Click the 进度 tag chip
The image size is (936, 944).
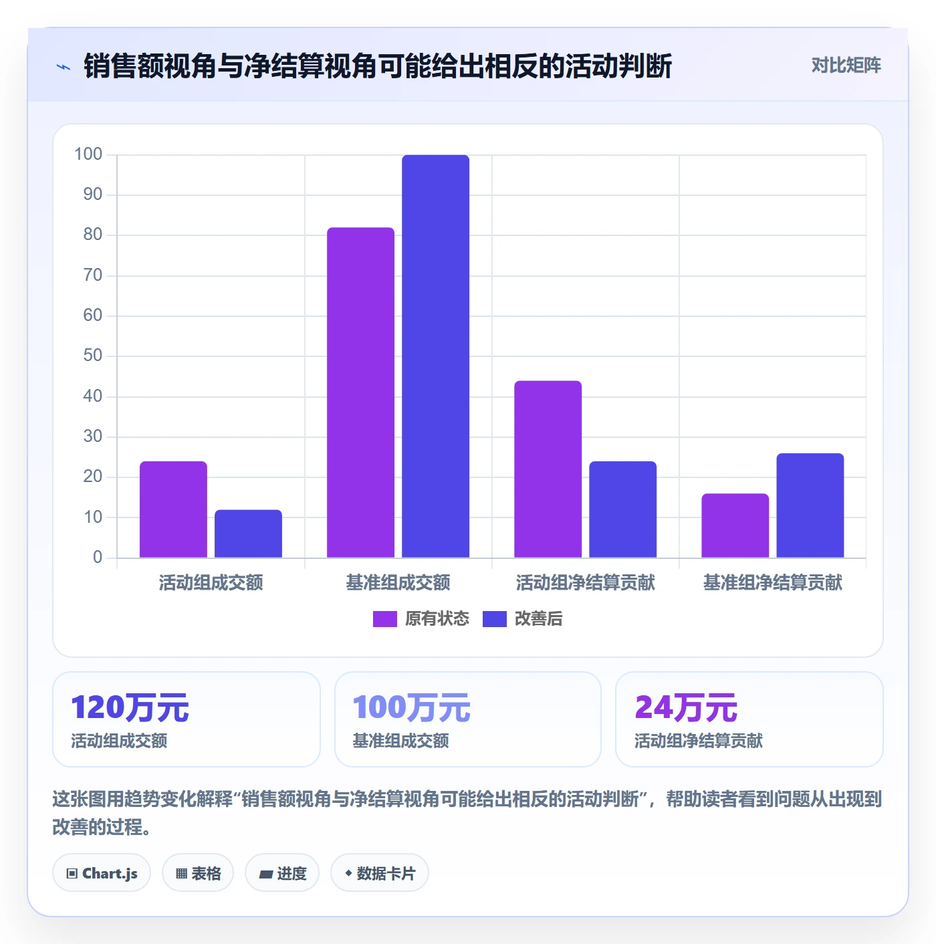pos(282,873)
